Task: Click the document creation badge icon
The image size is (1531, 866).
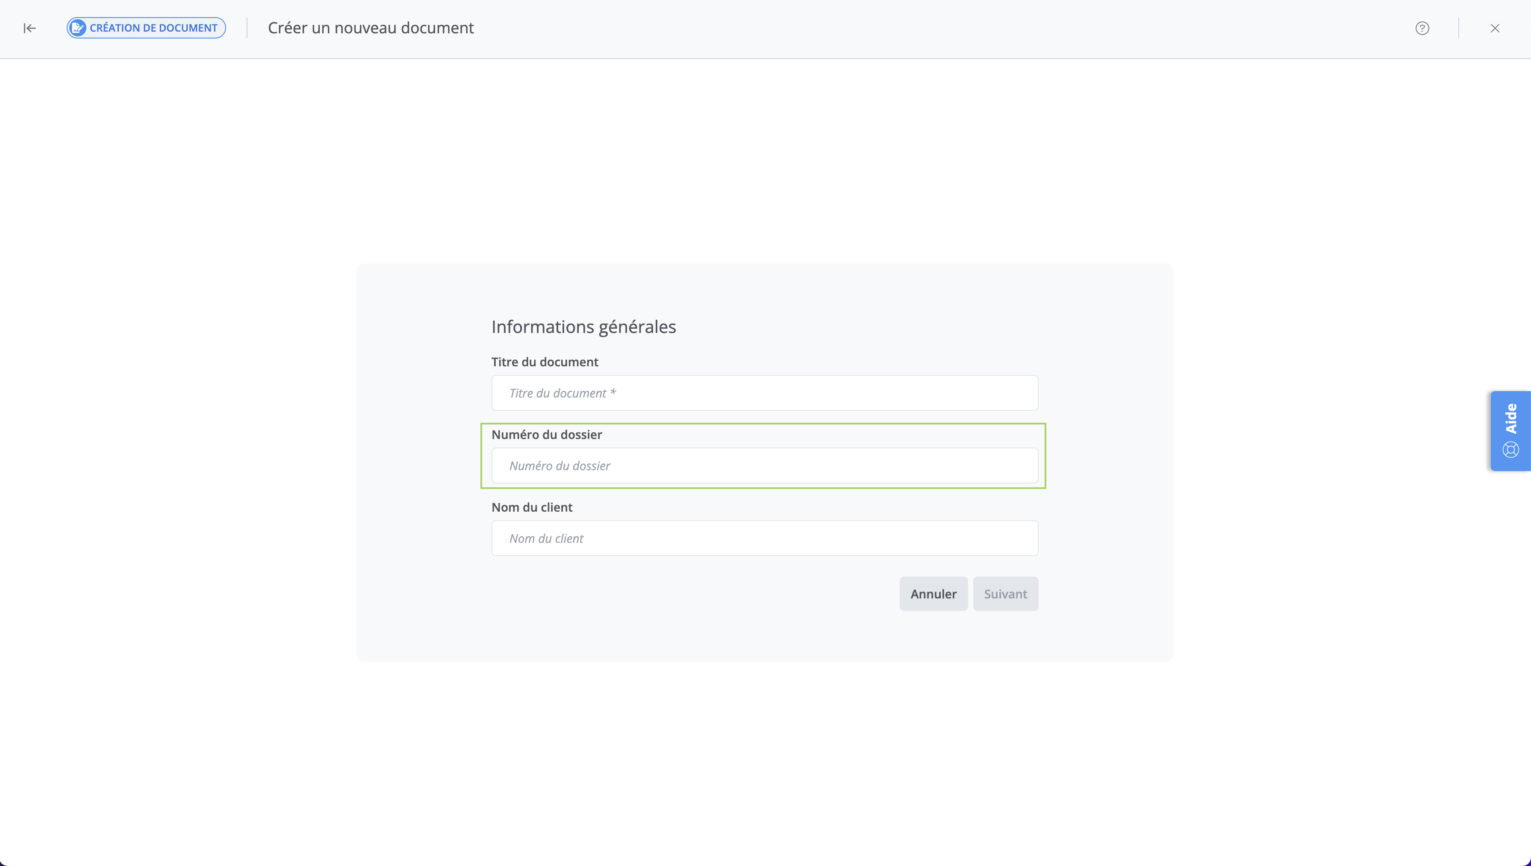Action: (x=77, y=28)
